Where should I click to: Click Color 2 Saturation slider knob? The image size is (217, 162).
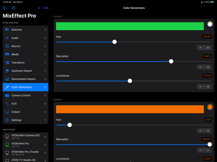pos(210,144)
